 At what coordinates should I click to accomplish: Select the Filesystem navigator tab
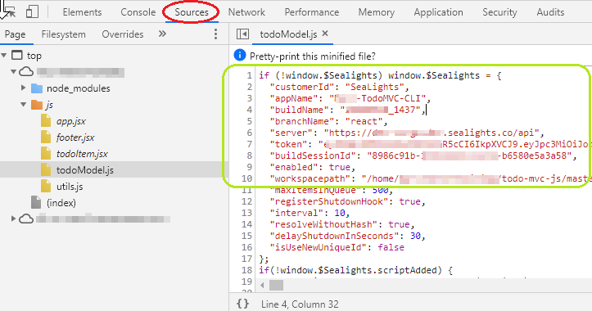[63, 34]
